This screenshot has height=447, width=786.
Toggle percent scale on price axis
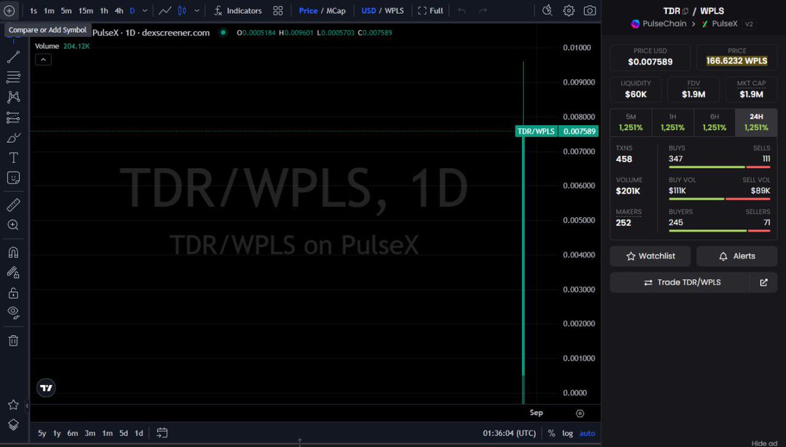point(552,433)
